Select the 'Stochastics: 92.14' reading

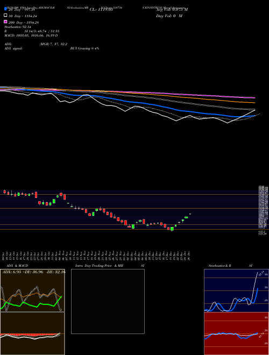click(17, 27)
